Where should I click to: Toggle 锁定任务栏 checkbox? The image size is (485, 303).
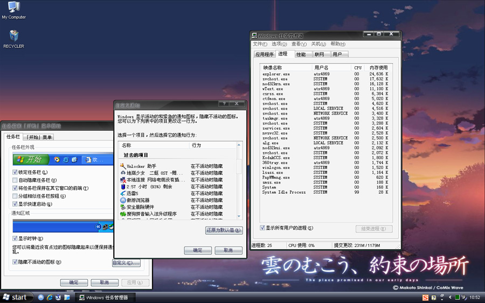point(15,172)
